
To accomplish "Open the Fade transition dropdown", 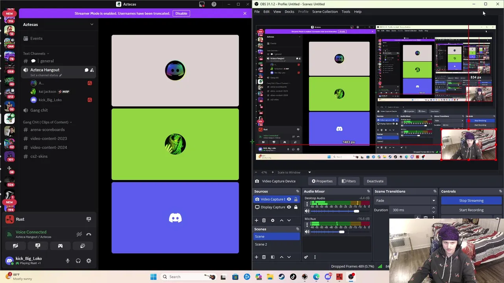I will click(x=406, y=200).
